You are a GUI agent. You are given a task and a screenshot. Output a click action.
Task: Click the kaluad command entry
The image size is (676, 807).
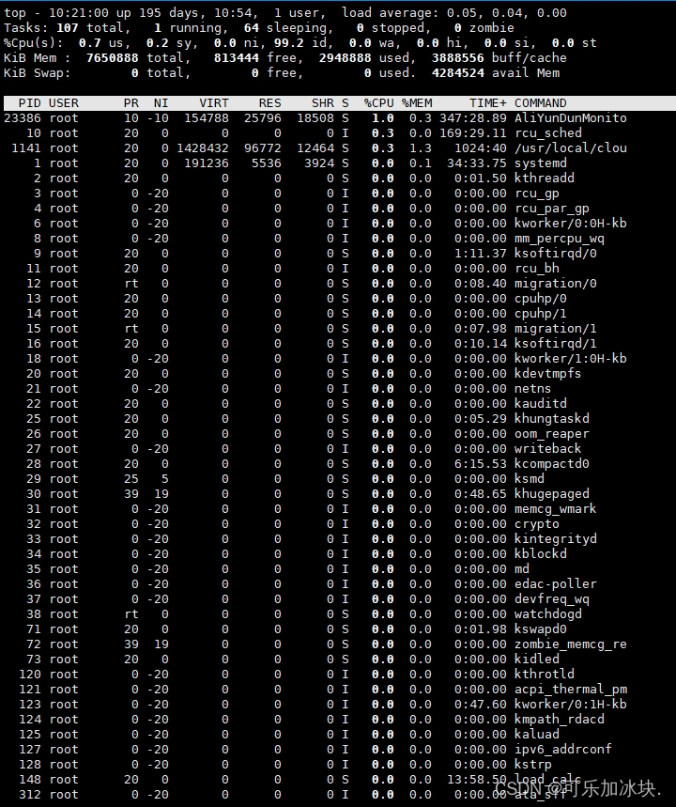[x=537, y=734]
